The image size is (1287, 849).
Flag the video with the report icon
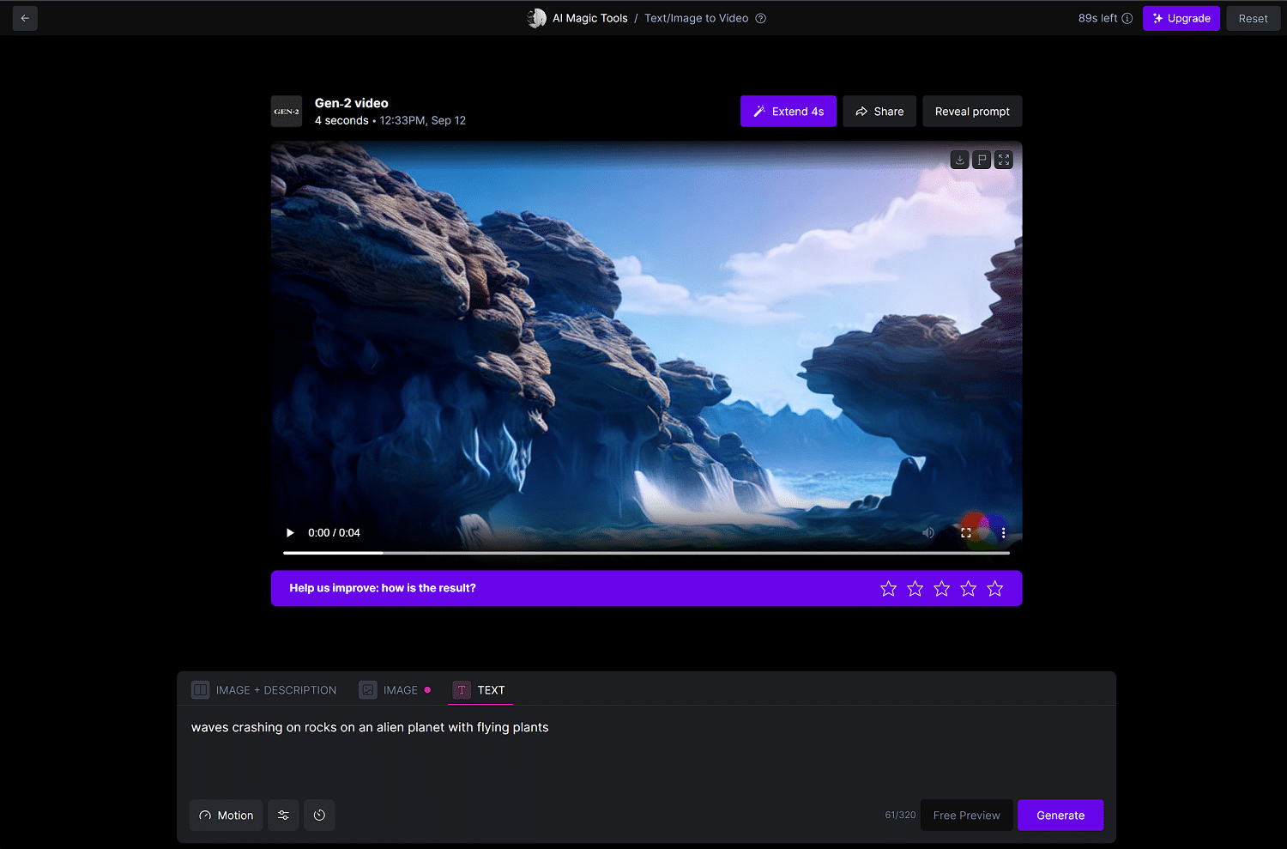point(982,160)
